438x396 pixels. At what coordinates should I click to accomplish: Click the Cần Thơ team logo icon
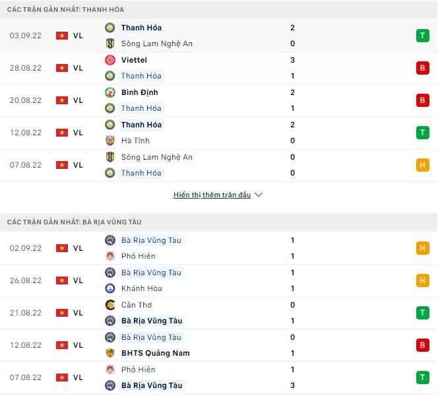pos(110,305)
